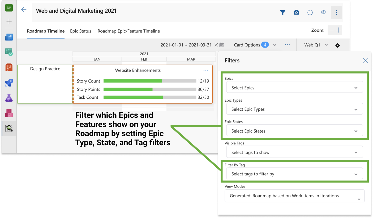Select the Repos branch icon
The image size is (373, 218).
coord(9,67)
